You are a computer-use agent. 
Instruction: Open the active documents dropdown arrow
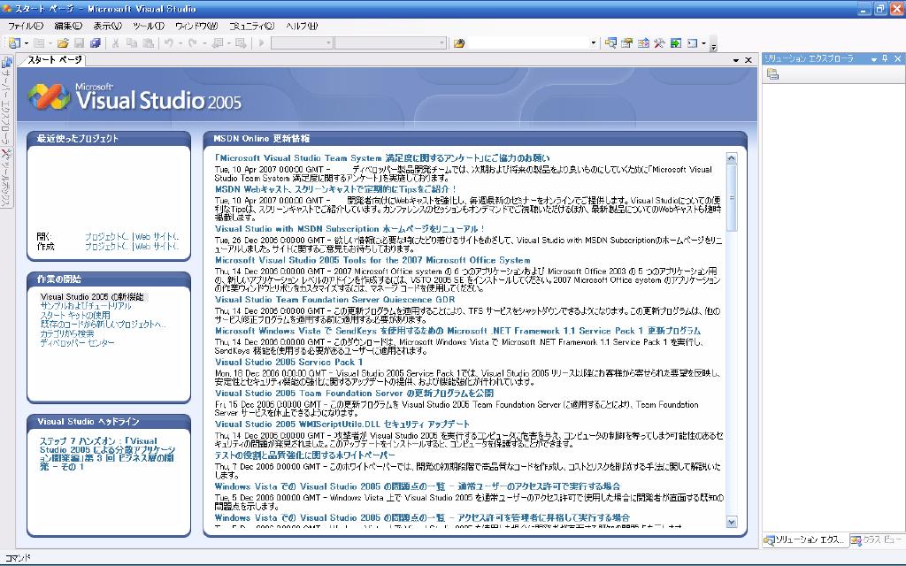coord(735,60)
